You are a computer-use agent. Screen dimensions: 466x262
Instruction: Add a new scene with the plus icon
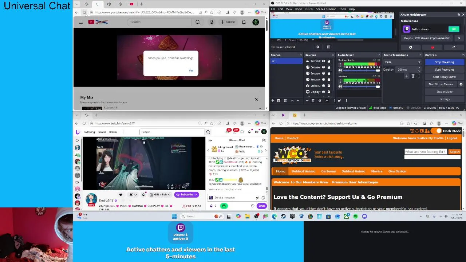(273, 101)
